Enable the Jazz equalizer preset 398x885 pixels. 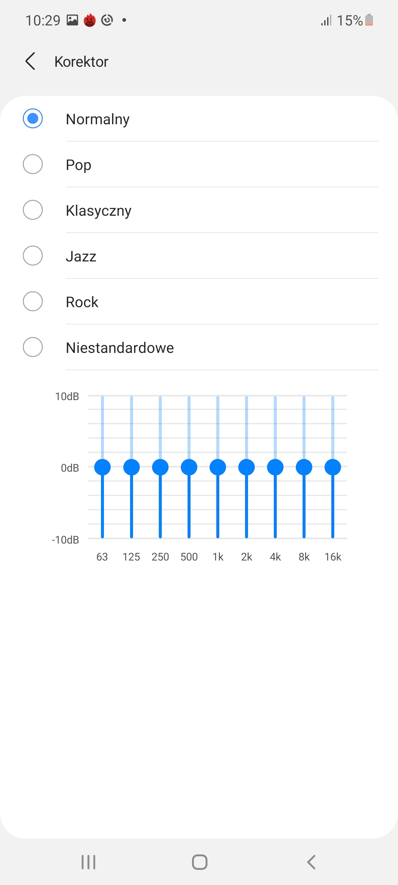[x=33, y=256]
